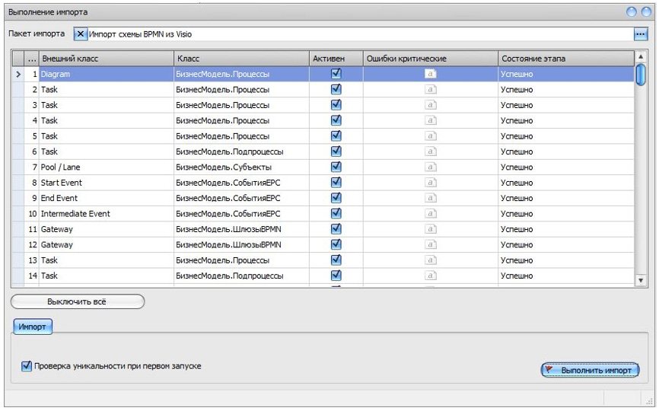The height and width of the screenshot is (411, 659).
Task: Sort by Состояние этапа column header
Action: point(565,59)
